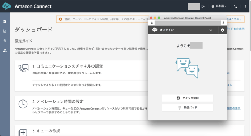Click the orange info icon in banner

60,19
